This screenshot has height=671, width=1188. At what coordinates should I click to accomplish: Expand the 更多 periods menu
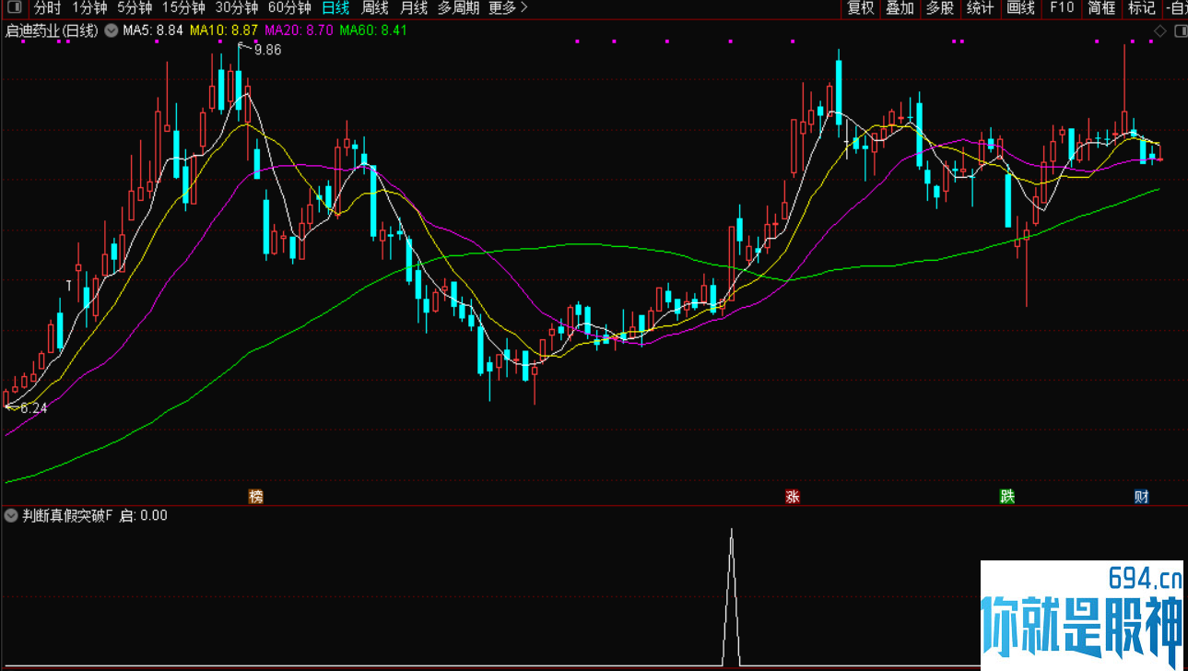point(508,8)
